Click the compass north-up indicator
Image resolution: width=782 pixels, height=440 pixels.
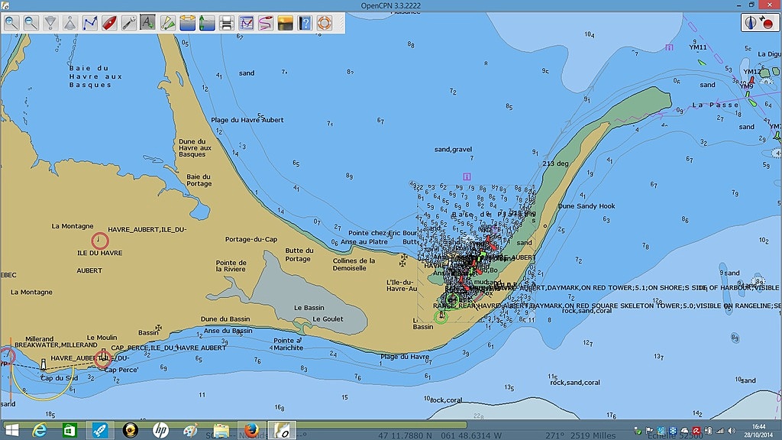click(x=751, y=22)
